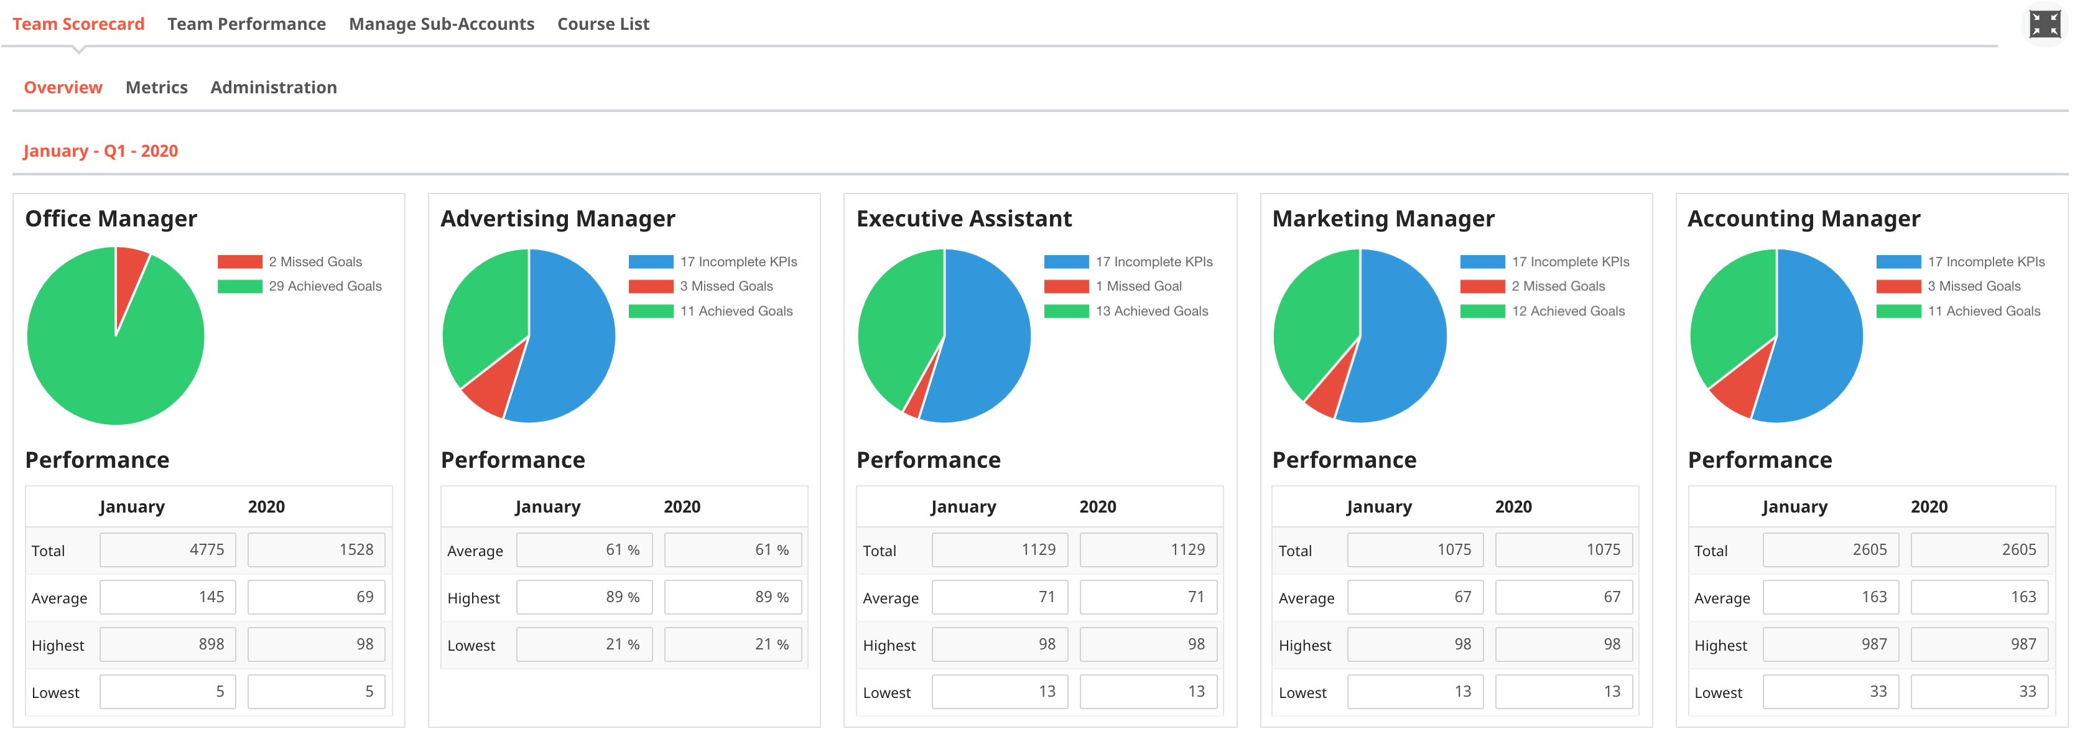Click blue slice of Advertising Manager pie chart
Screen dimensions: 2080x744
click(x=573, y=339)
